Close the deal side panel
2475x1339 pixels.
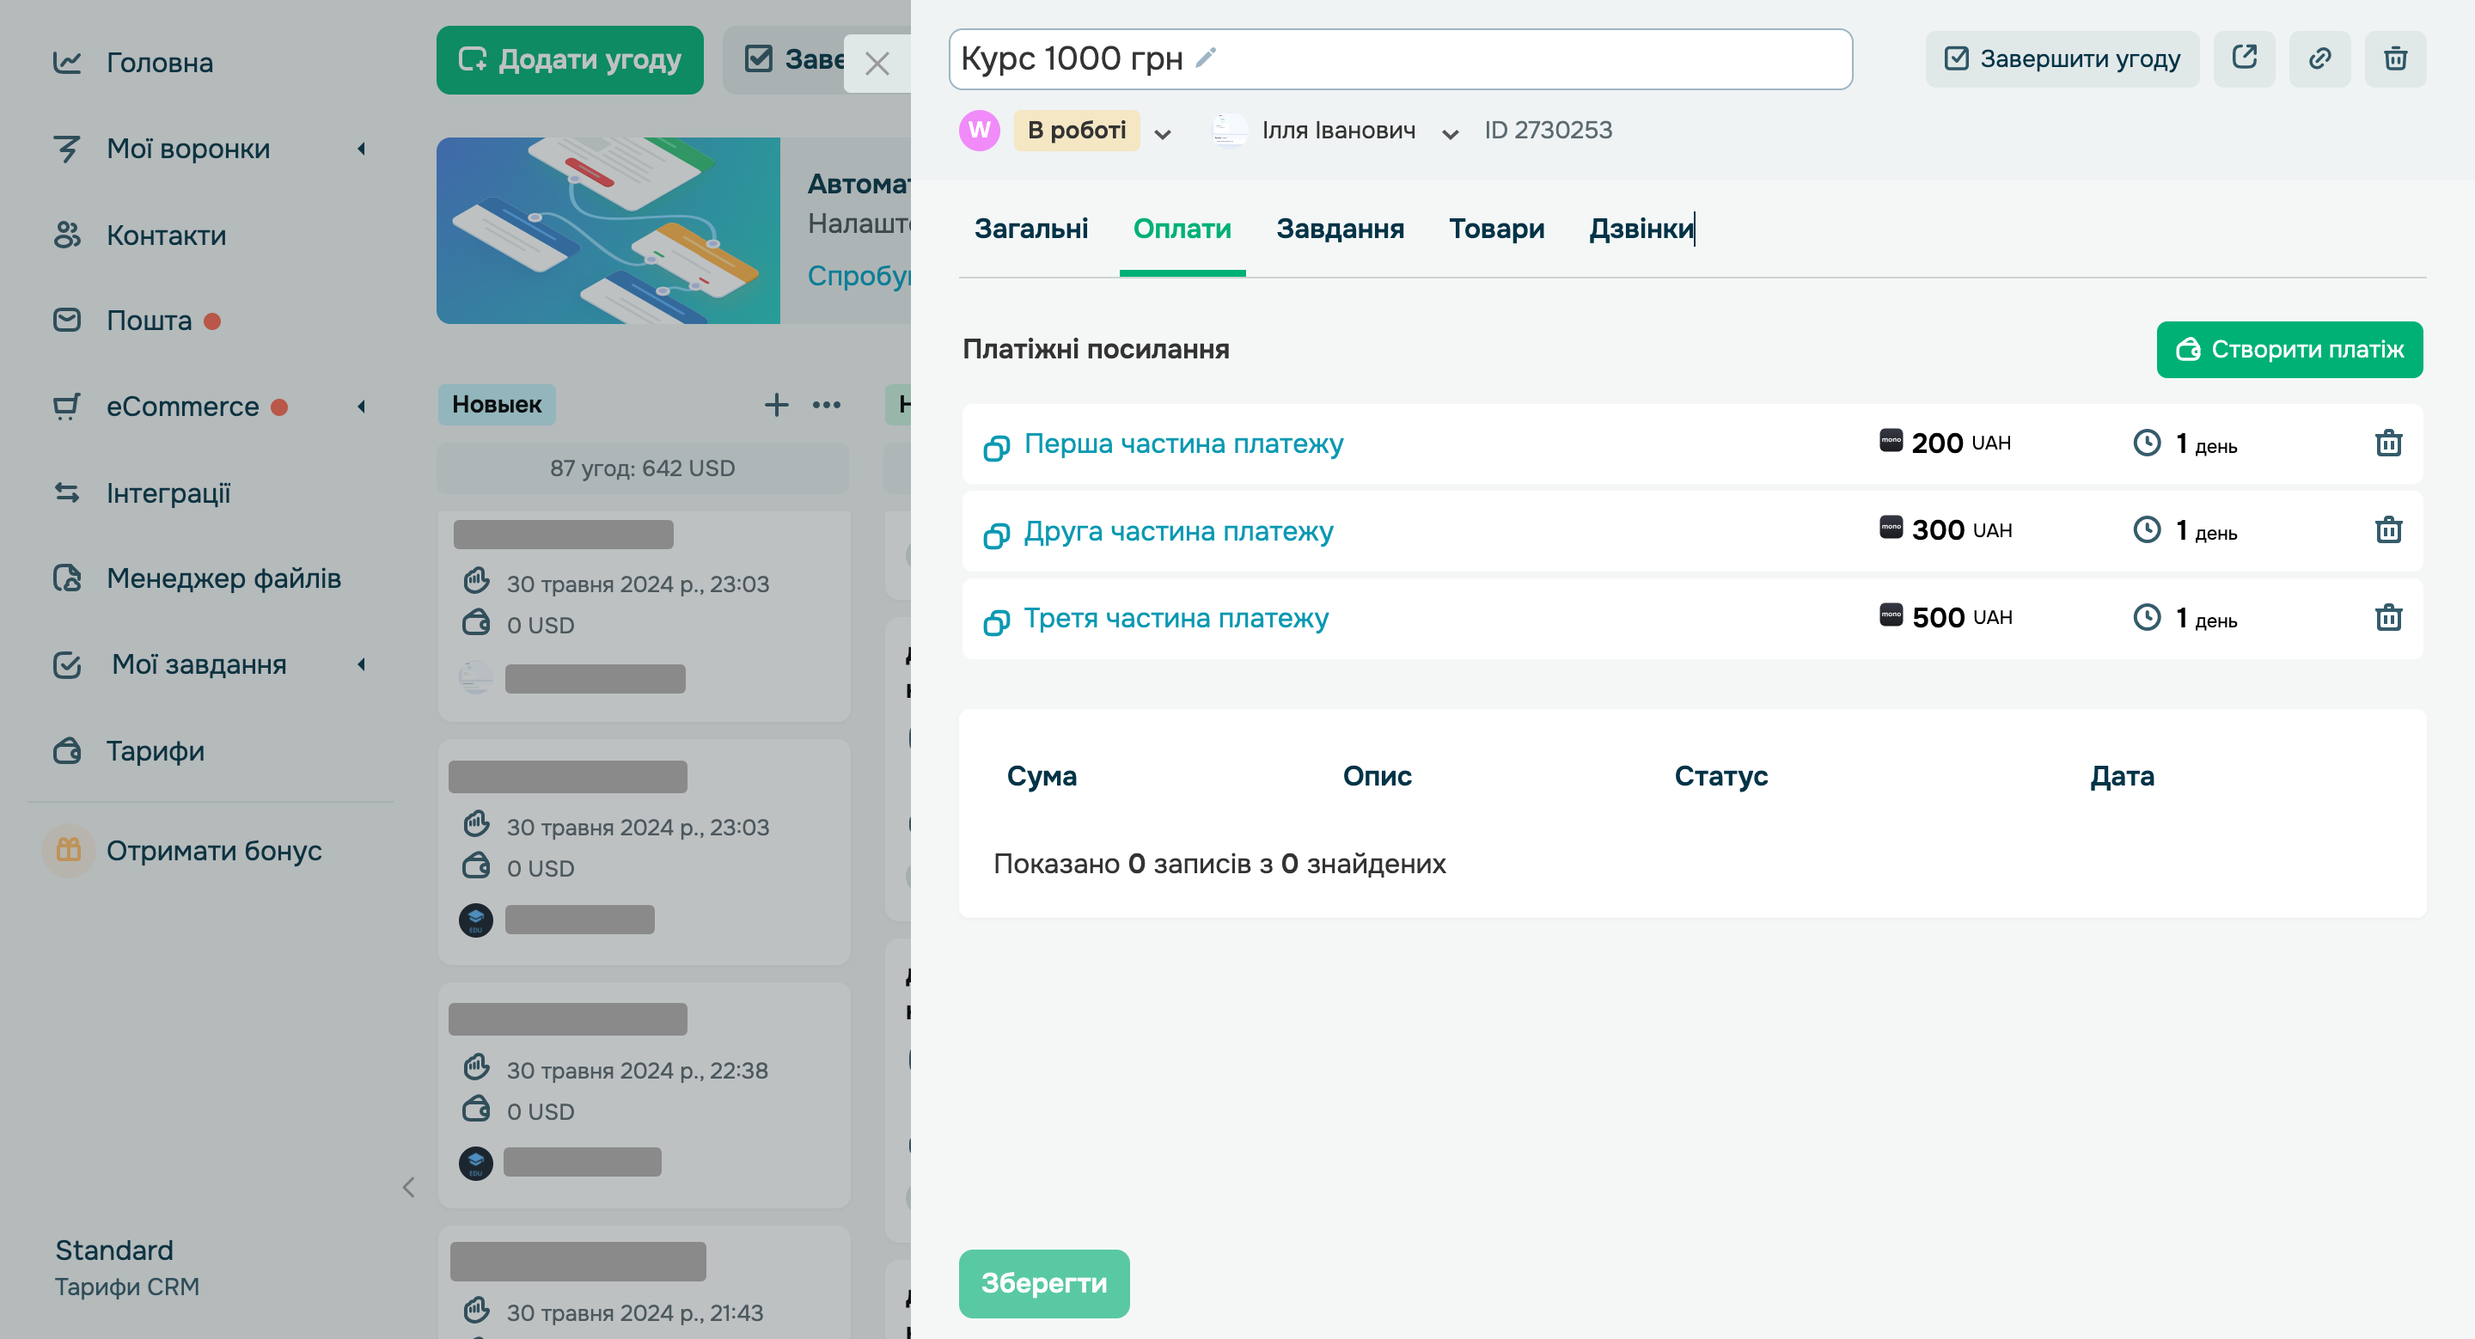877,64
